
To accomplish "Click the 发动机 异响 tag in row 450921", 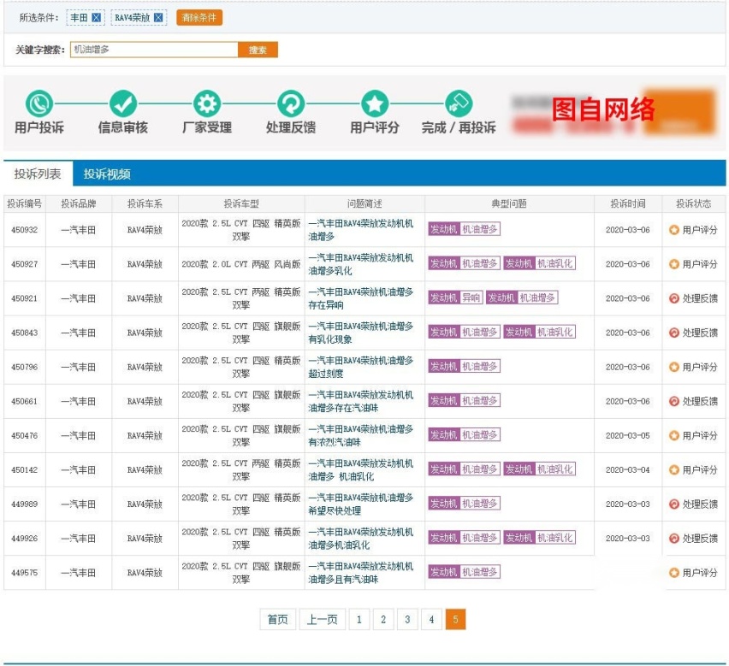I will click(x=455, y=298).
